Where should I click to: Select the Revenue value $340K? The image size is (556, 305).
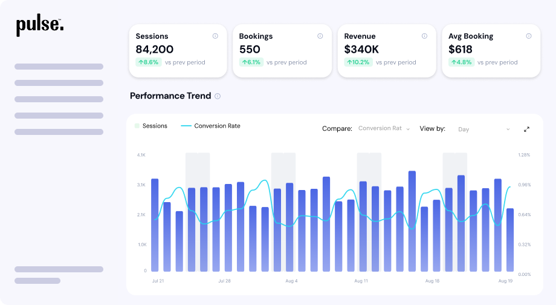point(361,50)
